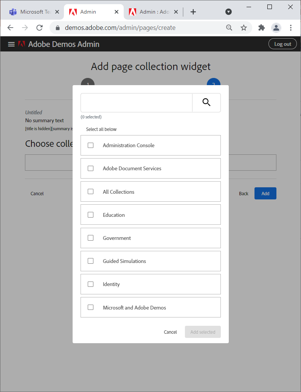Click the Adobe logo in header
The width and height of the screenshot is (301, 392).
pos(22,44)
